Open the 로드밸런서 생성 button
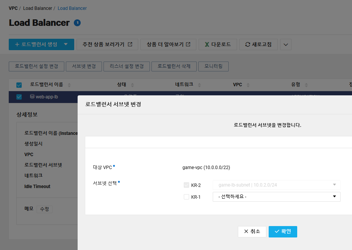Screen dimensions: 352x250 [41, 44]
